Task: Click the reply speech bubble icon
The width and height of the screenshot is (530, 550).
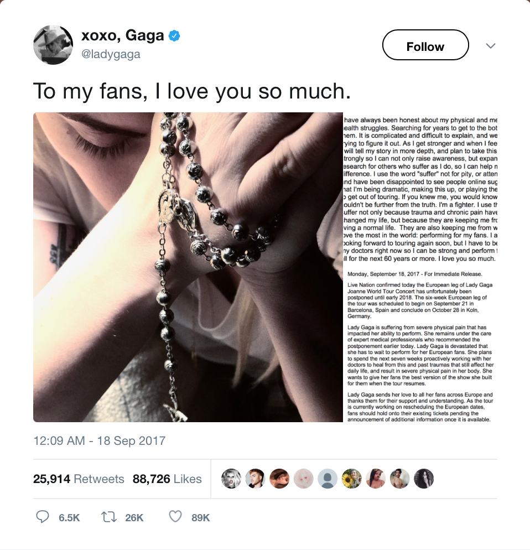Action: [x=43, y=517]
